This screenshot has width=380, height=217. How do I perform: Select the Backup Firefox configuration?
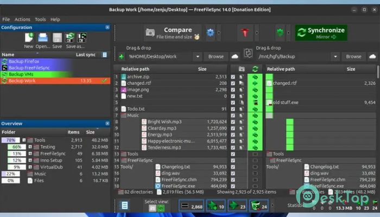55,61
